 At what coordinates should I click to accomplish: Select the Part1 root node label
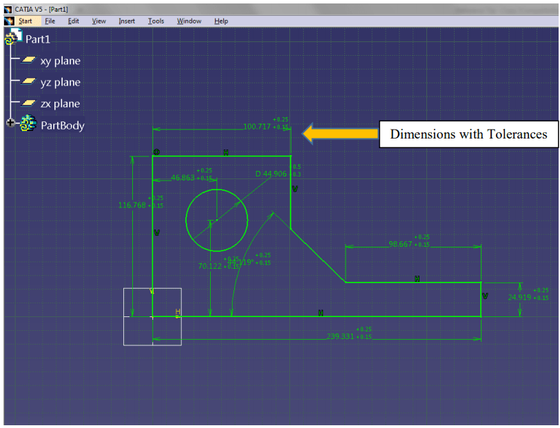[37, 39]
